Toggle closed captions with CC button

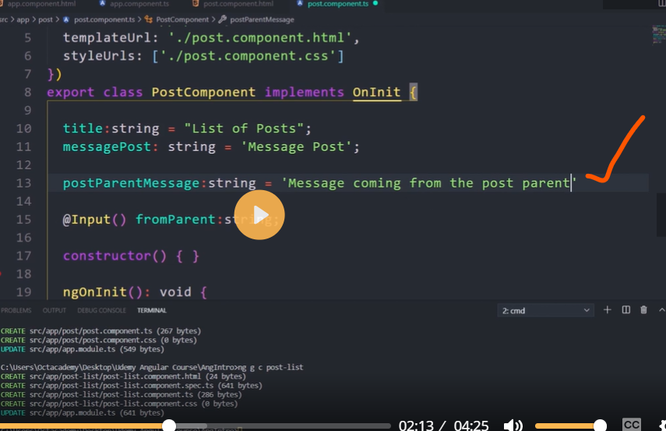632,425
